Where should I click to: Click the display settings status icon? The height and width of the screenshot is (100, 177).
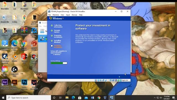[x=111, y=80]
